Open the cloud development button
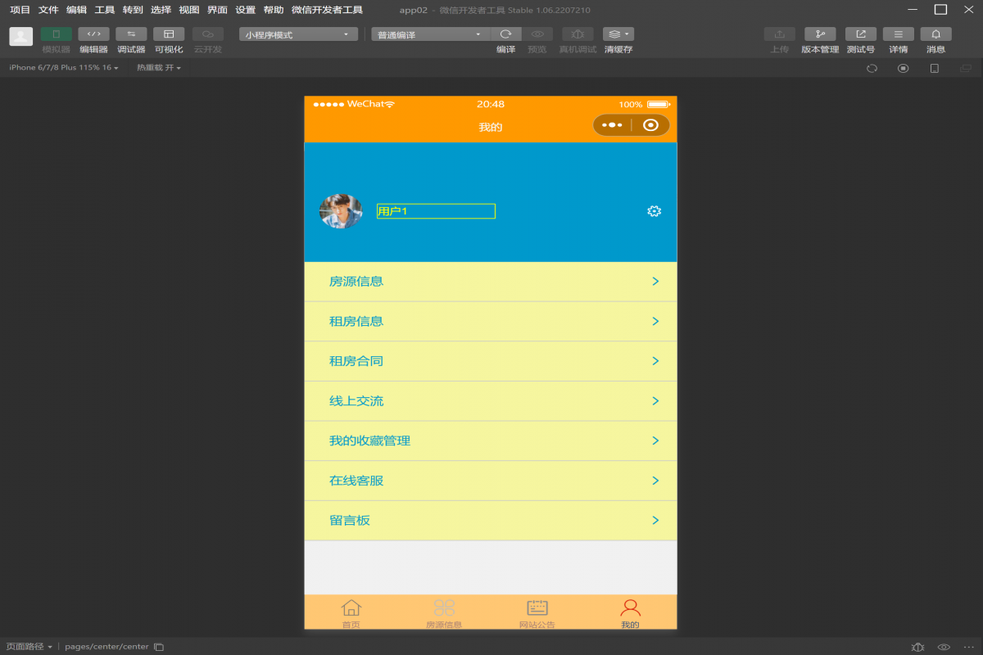The height and width of the screenshot is (655, 983). (207, 34)
